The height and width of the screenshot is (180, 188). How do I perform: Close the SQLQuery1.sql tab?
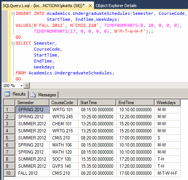[90, 6]
